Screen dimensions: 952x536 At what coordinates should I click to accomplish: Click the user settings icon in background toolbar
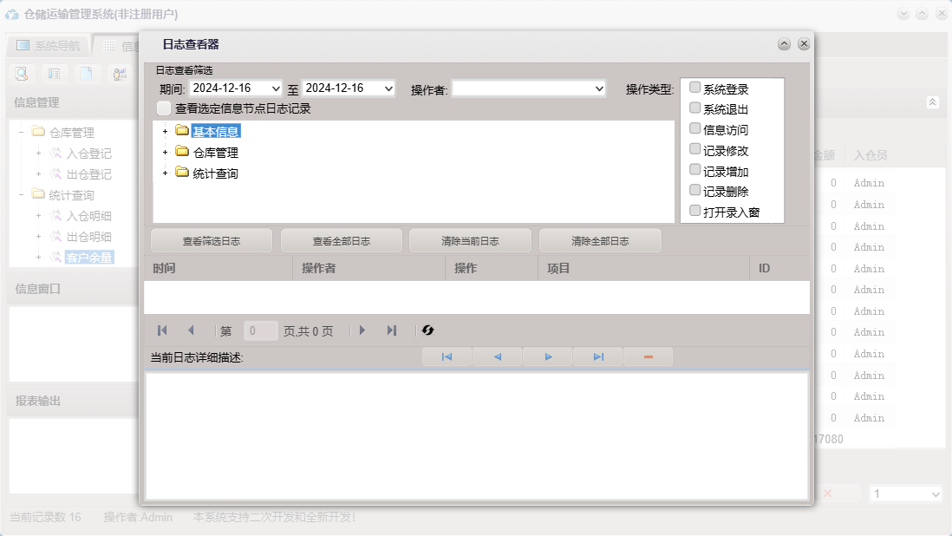coord(120,74)
